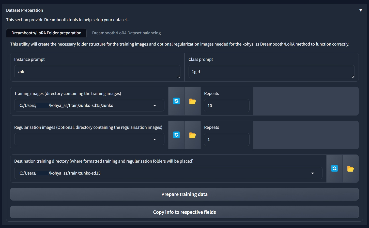Click the Regularisation images field label

click(x=88, y=127)
